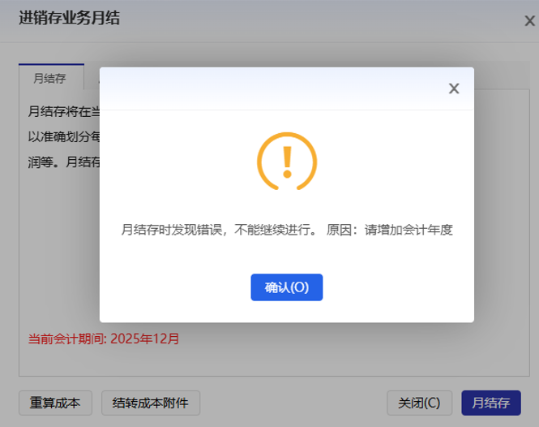The image size is (539, 427).
Task: Click the 重算成本 button
Action: click(55, 403)
